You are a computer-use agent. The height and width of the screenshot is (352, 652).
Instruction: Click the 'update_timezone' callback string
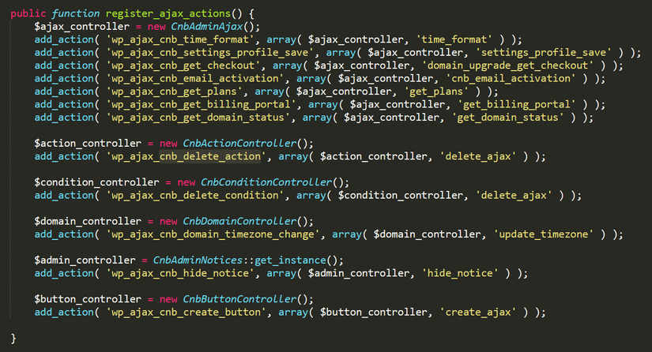click(544, 234)
